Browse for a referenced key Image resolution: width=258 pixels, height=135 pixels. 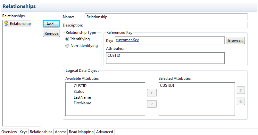pyautogui.click(x=236, y=41)
